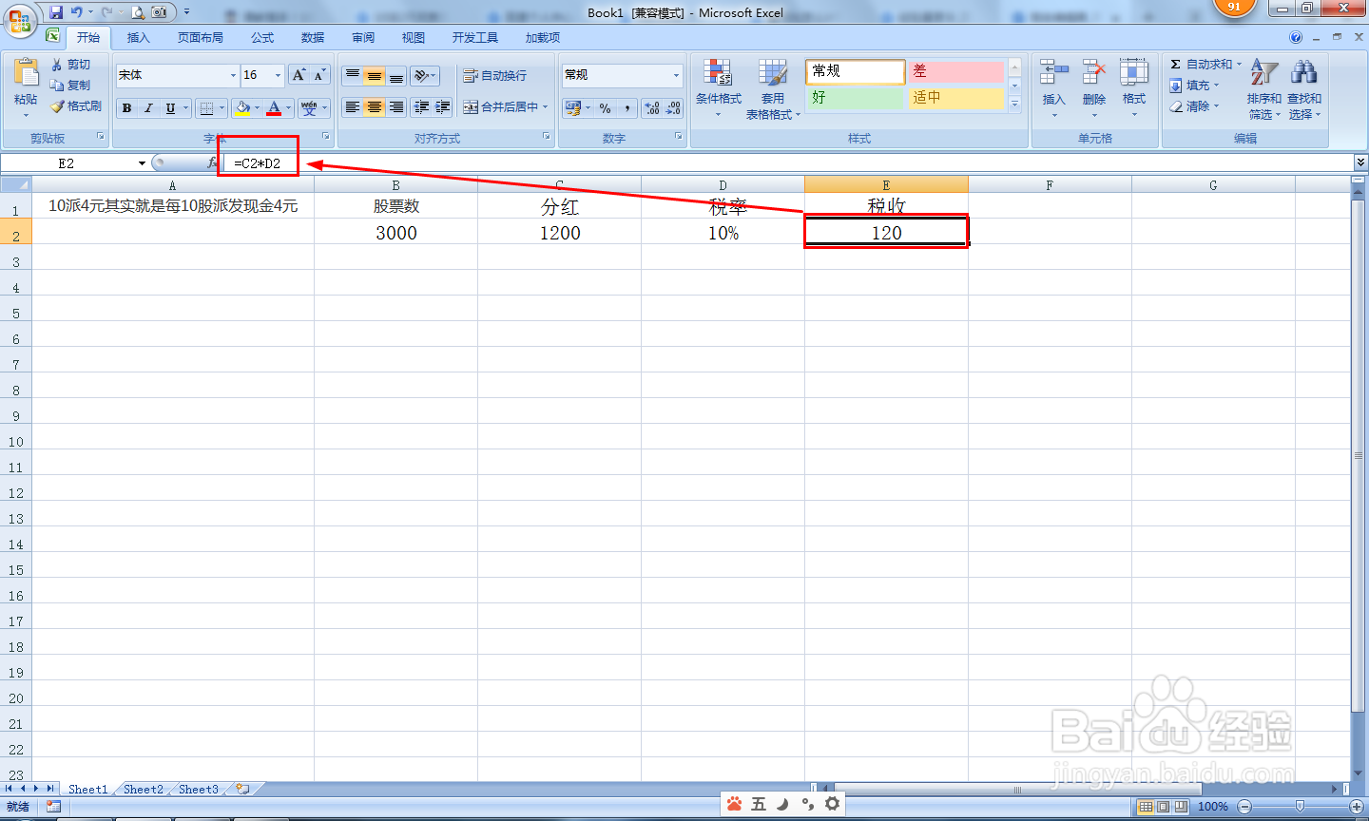
Task: Click the Increase Font Size icon
Action: pyautogui.click(x=299, y=75)
